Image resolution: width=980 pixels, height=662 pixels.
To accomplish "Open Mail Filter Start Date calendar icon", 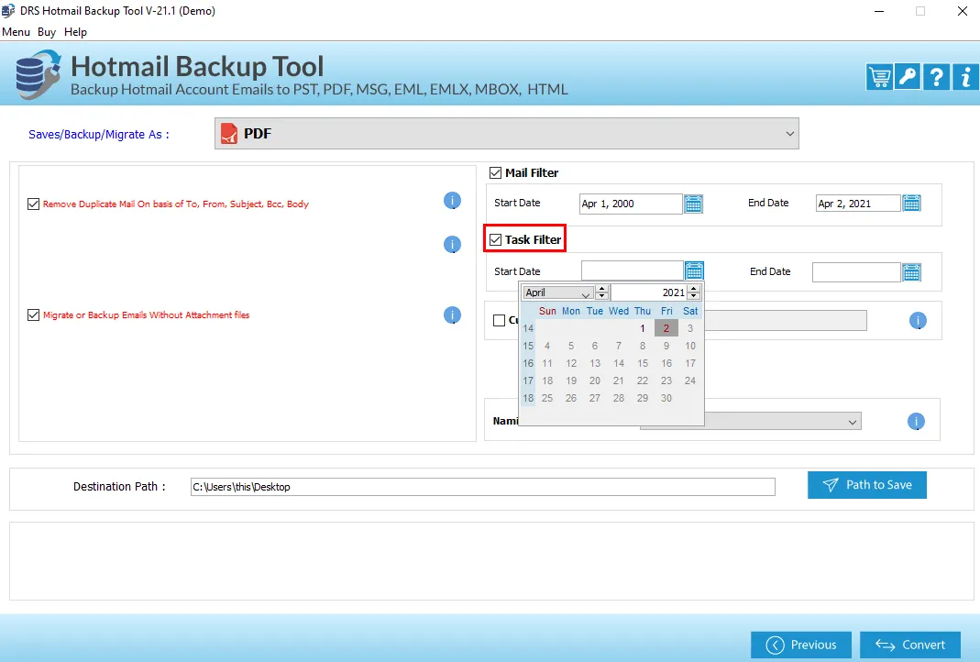I will 693,204.
